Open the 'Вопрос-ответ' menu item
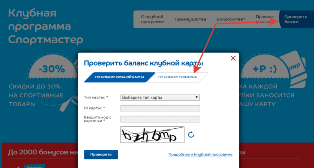This screenshot has width=314, height=168. pos(231,19)
